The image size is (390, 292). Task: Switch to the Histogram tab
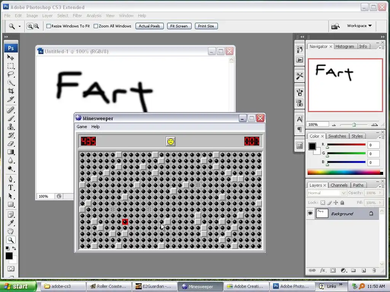click(x=345, y=46)
